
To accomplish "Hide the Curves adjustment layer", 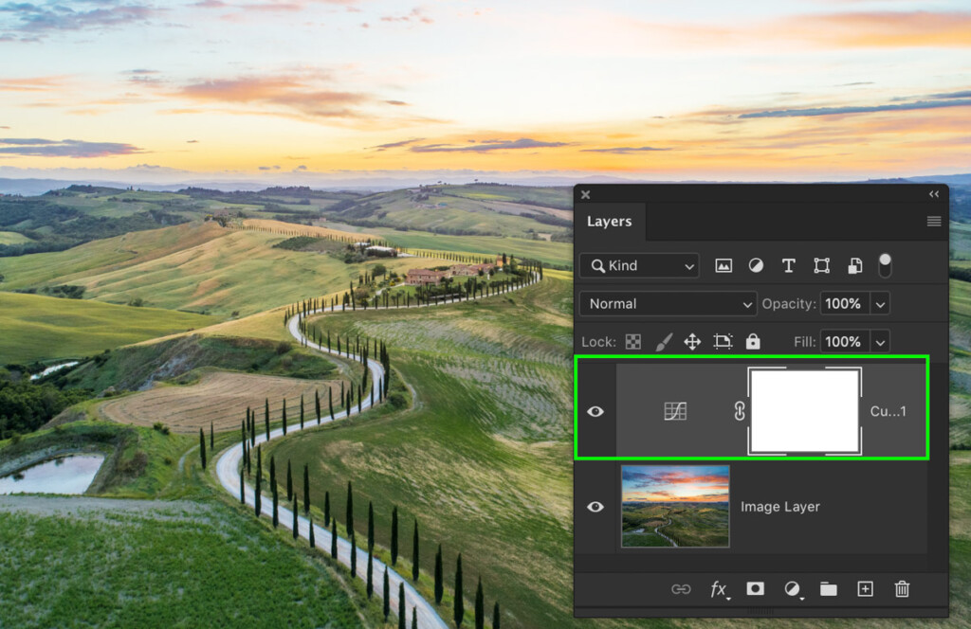I will (x=595, y=411).
